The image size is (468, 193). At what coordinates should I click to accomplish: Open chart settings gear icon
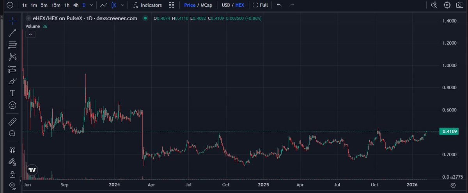tap(447, 5)
